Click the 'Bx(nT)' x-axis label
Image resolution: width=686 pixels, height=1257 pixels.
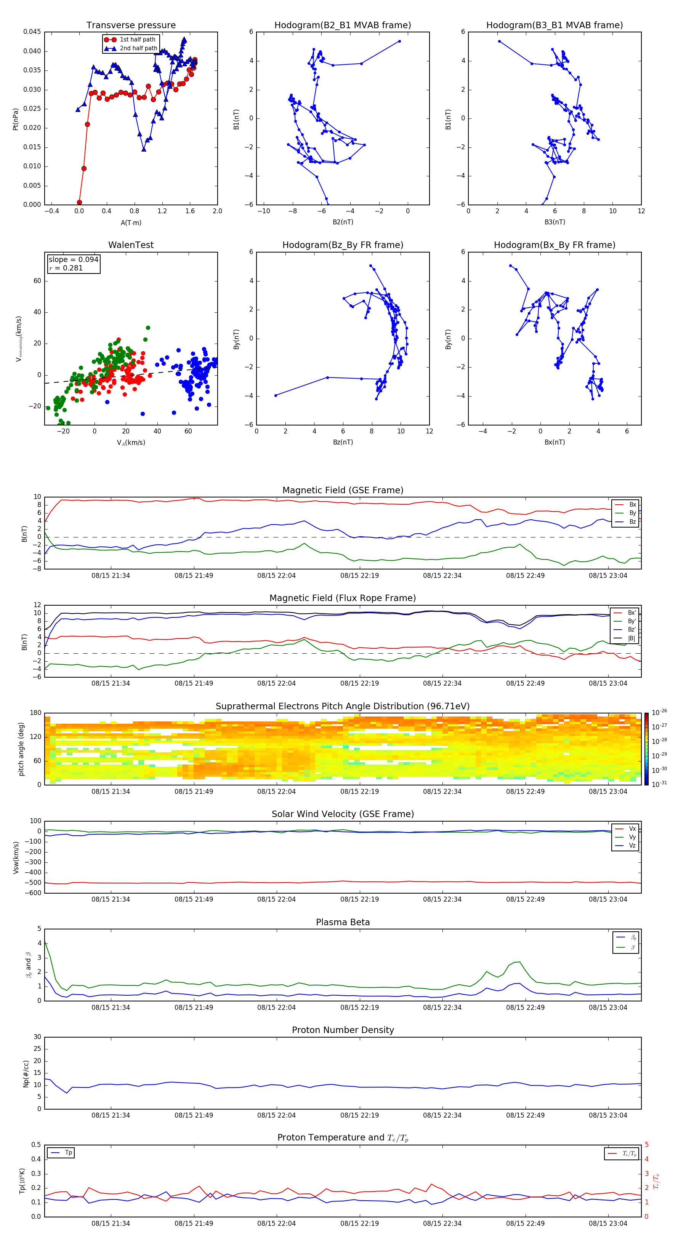pos(555,442)
